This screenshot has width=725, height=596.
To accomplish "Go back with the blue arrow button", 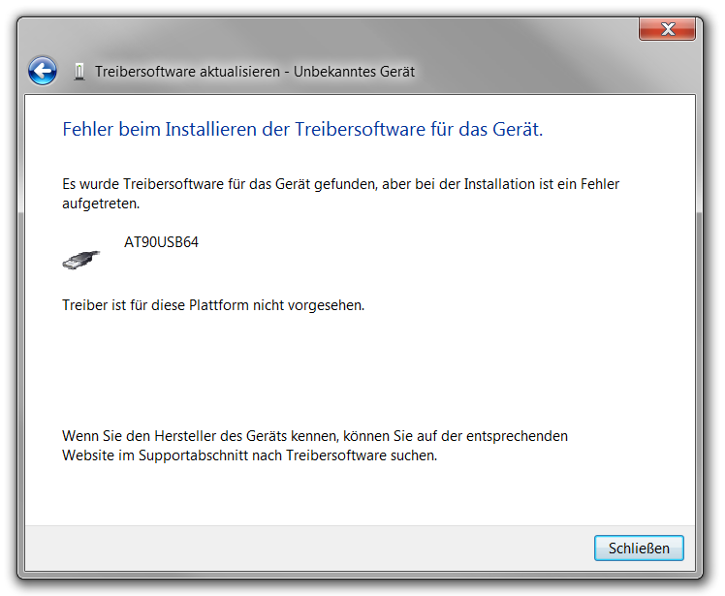I will coord(43,71).
